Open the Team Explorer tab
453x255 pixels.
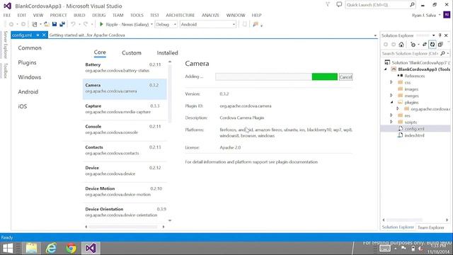coord(431,227)
